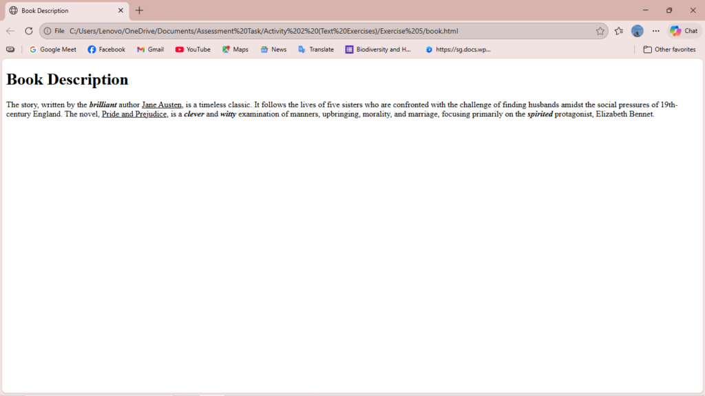Open the Facebook bookmark
705x396 pixels.
[106, 49]
